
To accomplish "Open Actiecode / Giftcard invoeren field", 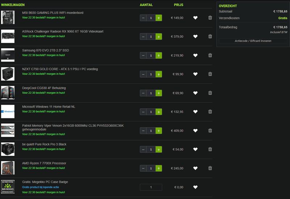I will (x=253, y=41).
